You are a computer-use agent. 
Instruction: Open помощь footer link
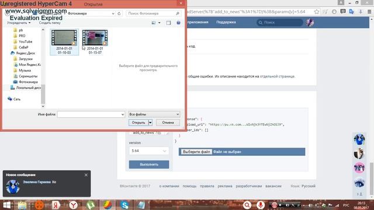click(189, 186)
